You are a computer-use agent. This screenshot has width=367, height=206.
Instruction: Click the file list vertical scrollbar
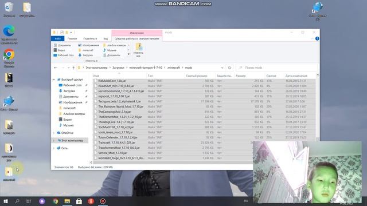(x=317, y=108)
